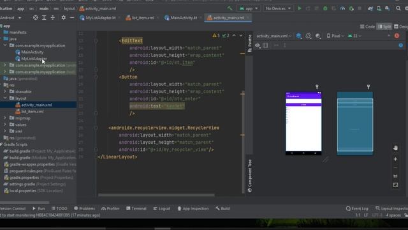The height and width of the screenshot is (230, 408).
Task: Toggle View Options eye in design toolbar
Action: 258,45
